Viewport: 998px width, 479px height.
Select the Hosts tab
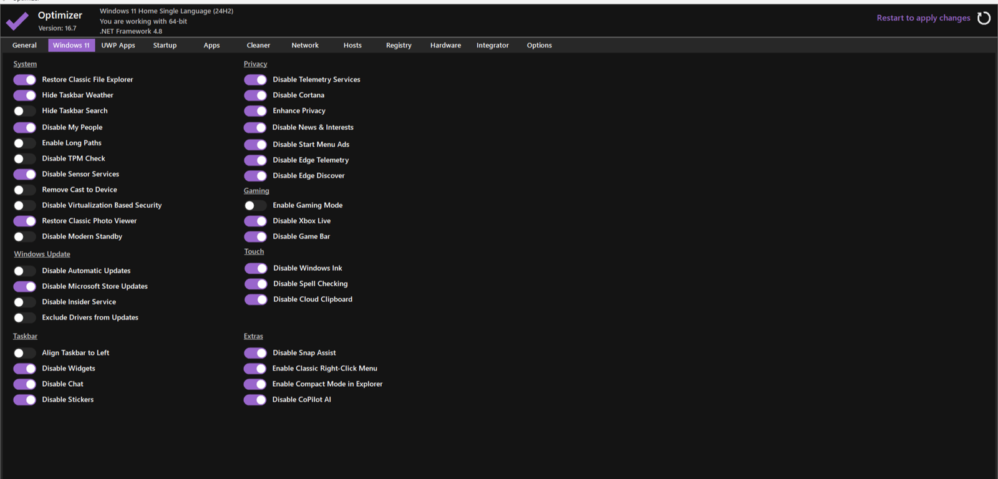(x=352, y=46)
